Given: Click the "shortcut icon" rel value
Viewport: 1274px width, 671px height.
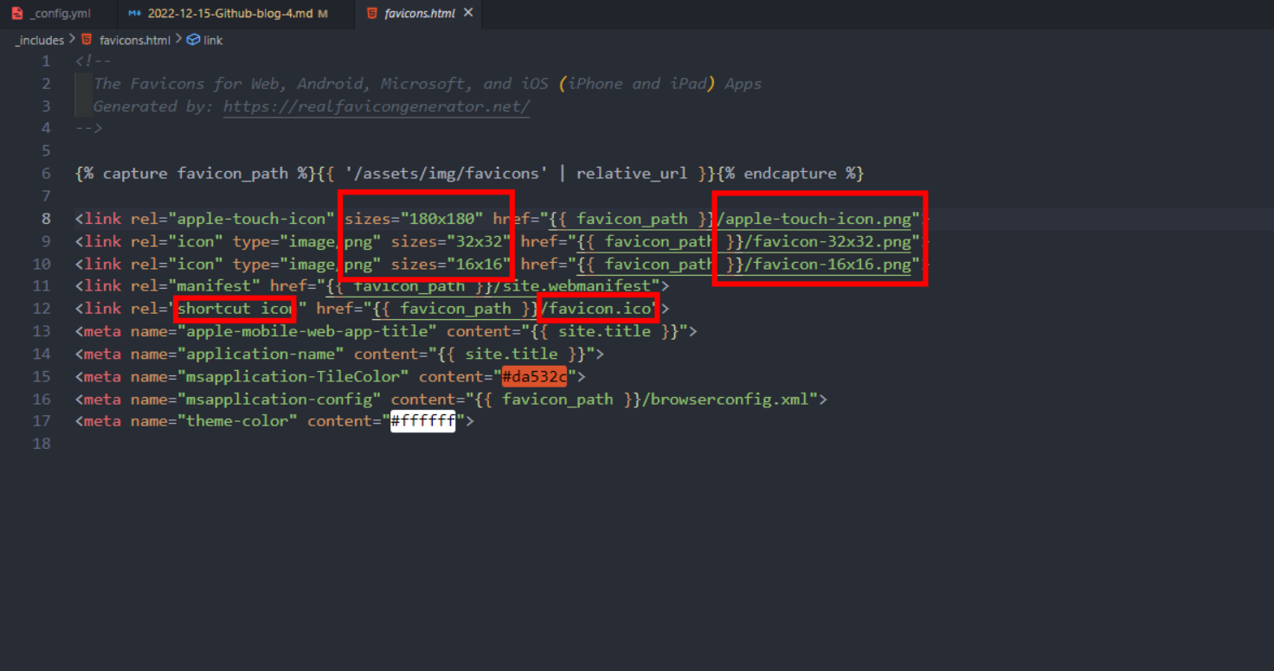Looking at the screenshot, I should click(x=237, y=309).
